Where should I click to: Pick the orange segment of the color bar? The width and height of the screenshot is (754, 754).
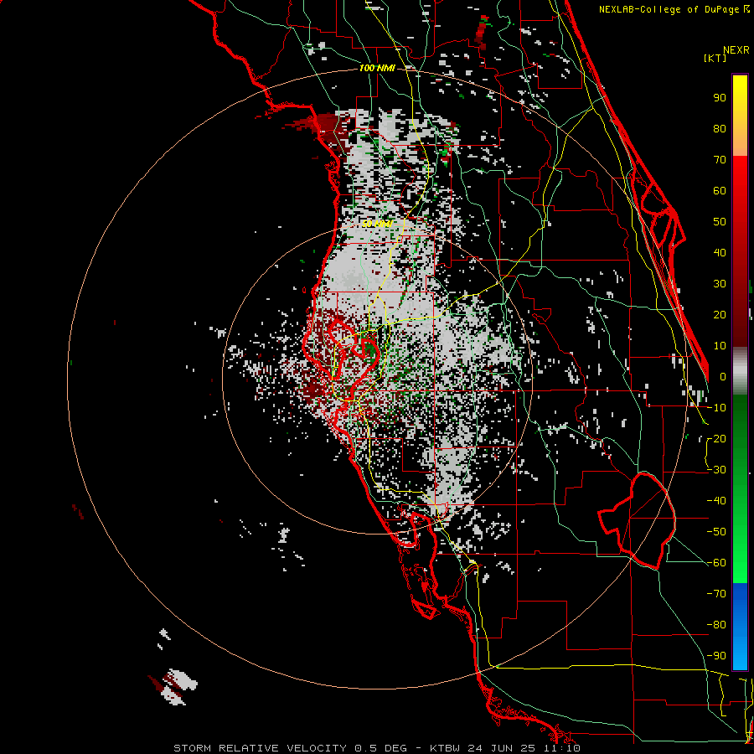(x=740, y=141)
